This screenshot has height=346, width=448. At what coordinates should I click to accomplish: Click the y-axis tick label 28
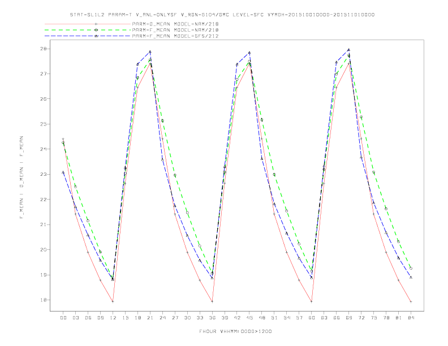(44, 49)
